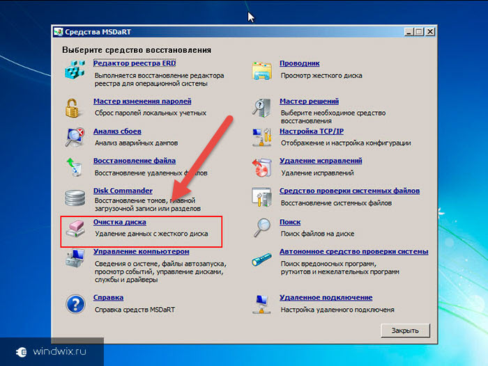Open Справка link
This screenshot has height=366, width=488.
pyautogui.click(x=108, y=298)
